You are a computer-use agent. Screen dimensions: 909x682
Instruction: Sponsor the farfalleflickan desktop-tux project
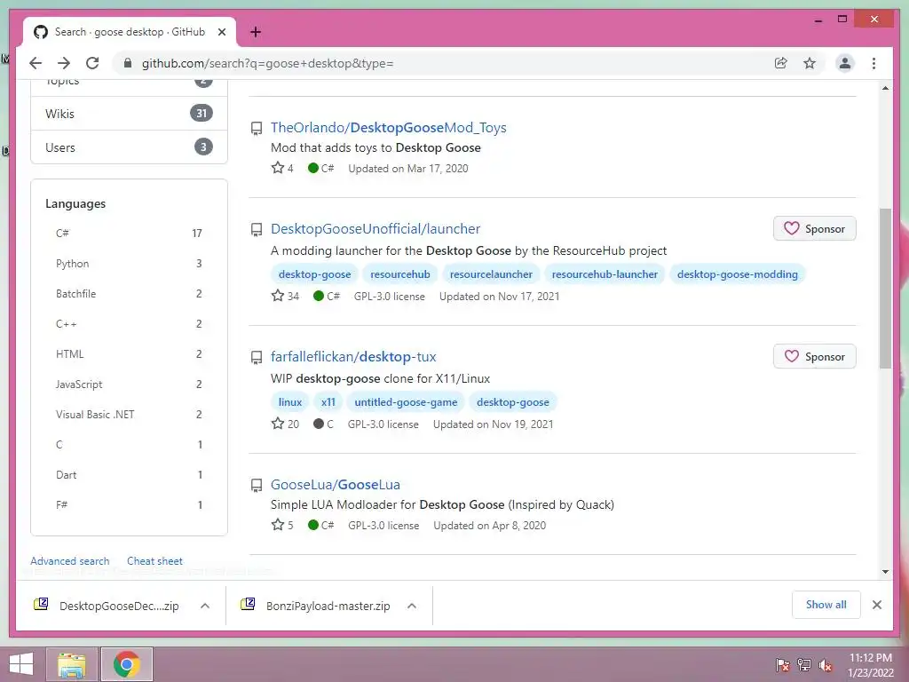[x=815, y=357]
